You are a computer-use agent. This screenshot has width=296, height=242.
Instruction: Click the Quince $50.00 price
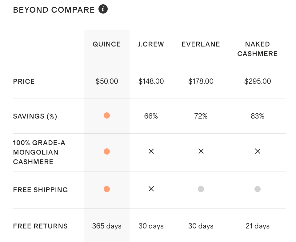click(107, 81)
